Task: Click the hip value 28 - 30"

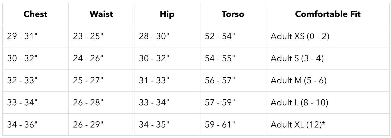Action: coord(155,36)
